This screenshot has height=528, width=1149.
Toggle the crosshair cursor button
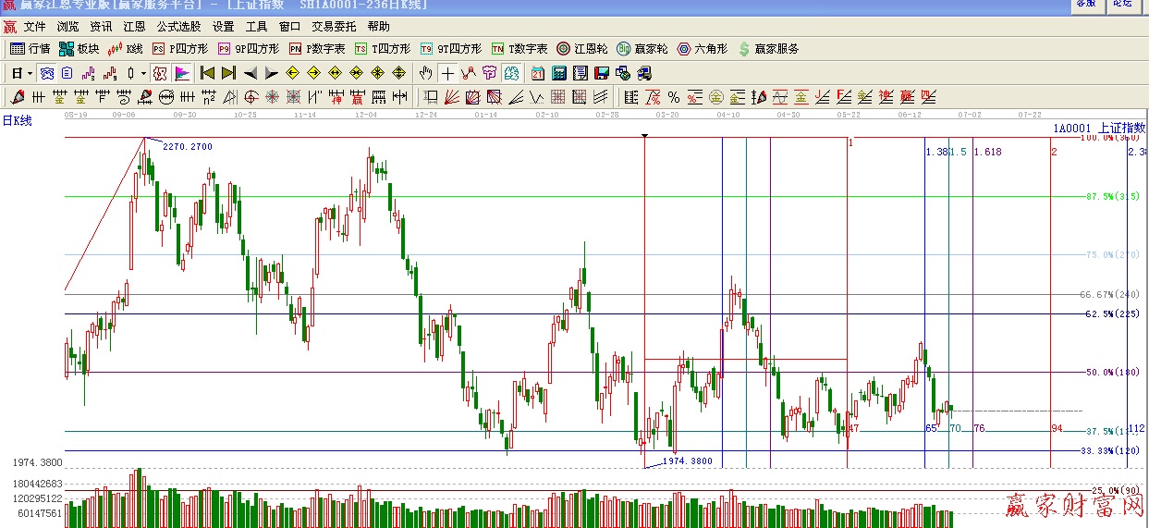(x=447, y=73)
